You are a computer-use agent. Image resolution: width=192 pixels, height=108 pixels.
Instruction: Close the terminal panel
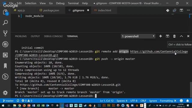(188, 36)
